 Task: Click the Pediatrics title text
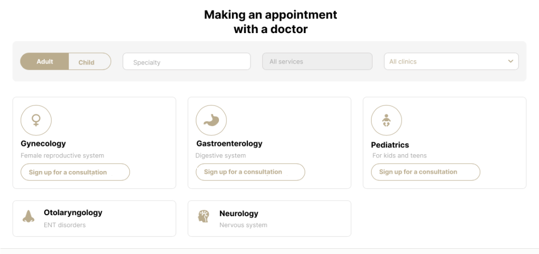tap(390, 145)
